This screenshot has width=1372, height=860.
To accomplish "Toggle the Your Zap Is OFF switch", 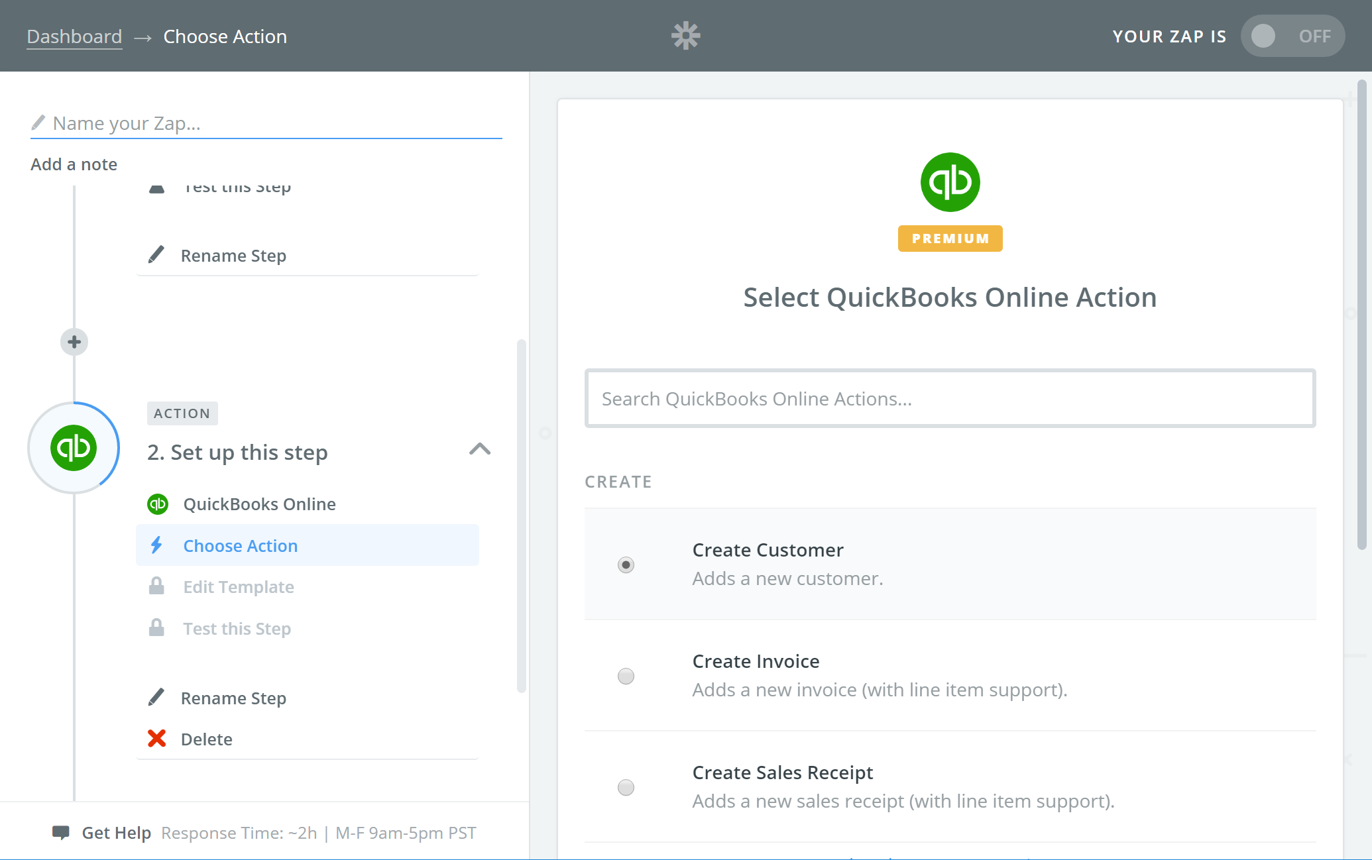I will point(1292,36).
